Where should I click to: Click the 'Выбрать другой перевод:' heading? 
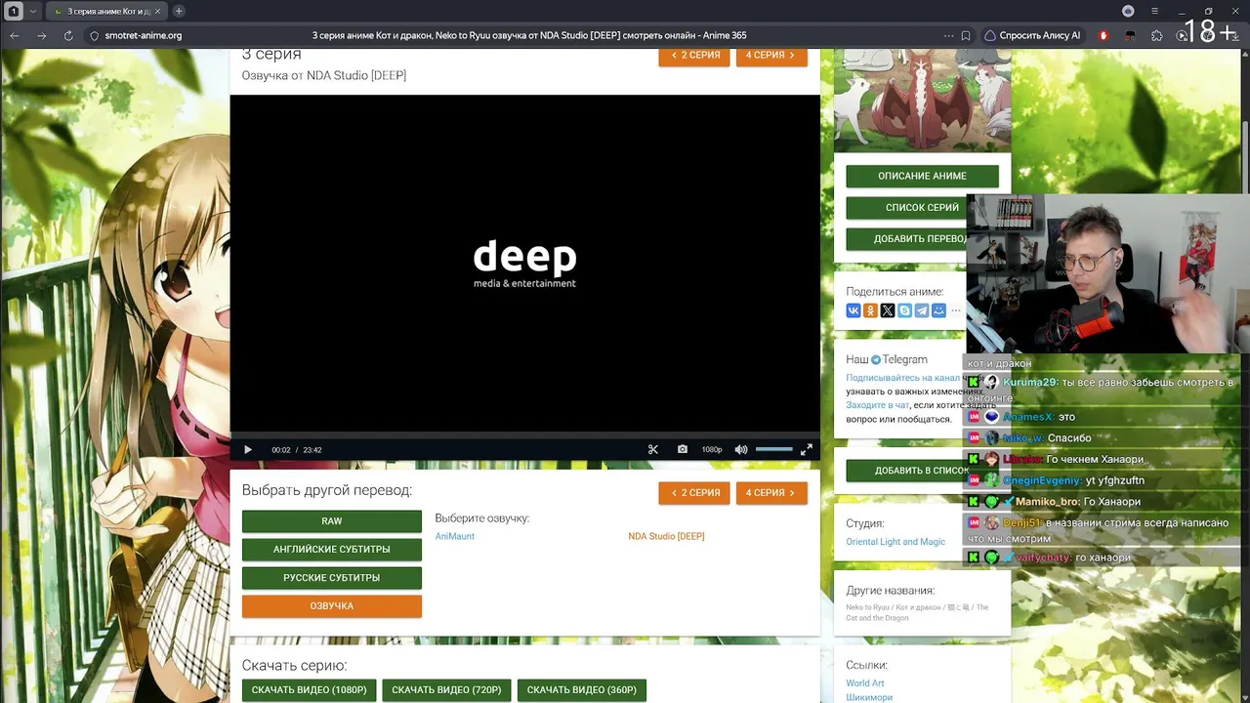(x=327, y=490)
